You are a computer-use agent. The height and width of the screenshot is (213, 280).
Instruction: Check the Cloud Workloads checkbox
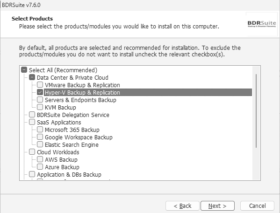coord(32,152)
